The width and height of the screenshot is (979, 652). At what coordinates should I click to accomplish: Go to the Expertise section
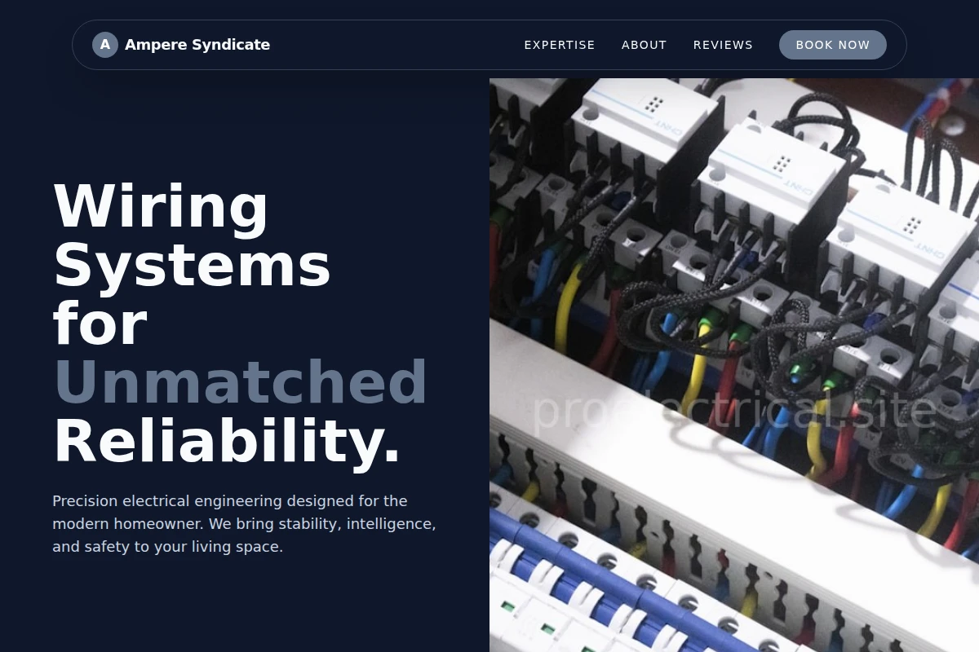click(560, 45)
